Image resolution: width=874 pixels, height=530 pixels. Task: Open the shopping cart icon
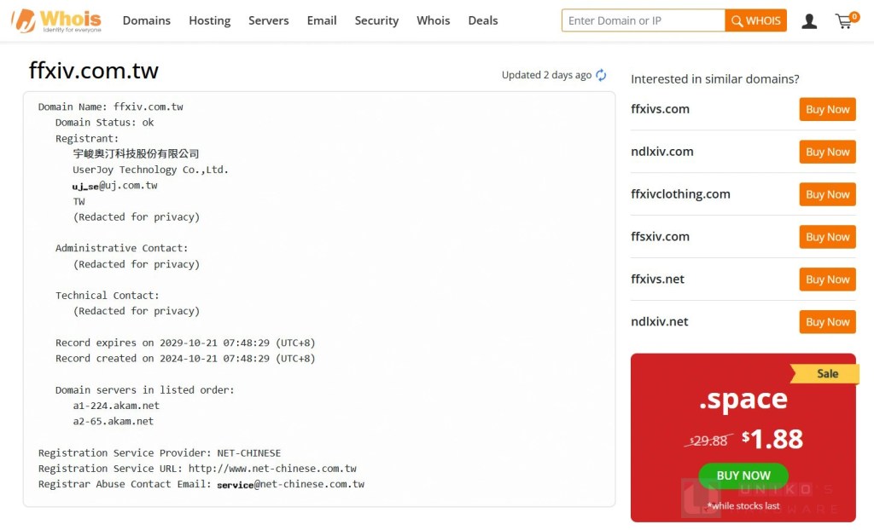point(845,21)
